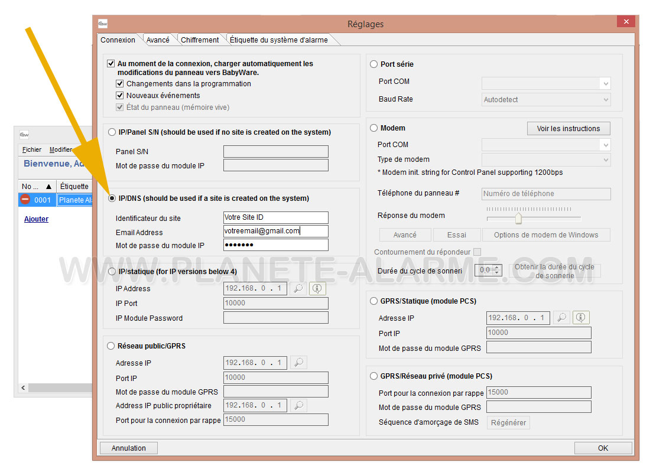Toggle automatic loading of panel modifications checkbox
This screenshot has width=653, height=469.
click(111, 64)
